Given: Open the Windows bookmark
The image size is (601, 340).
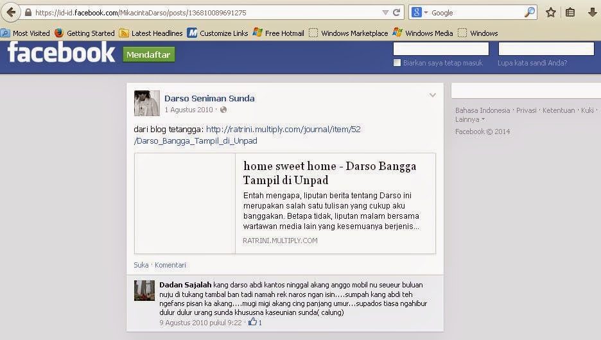Looking at the screenshot, I should (478, 33).
